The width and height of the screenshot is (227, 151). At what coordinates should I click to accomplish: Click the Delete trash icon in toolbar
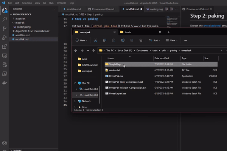(141, 40)
